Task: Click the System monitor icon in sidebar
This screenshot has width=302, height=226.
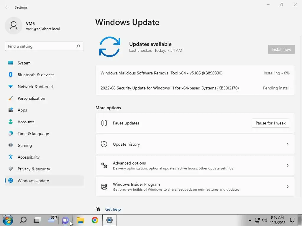Action: pyautogui.click(x=11, y=63)
